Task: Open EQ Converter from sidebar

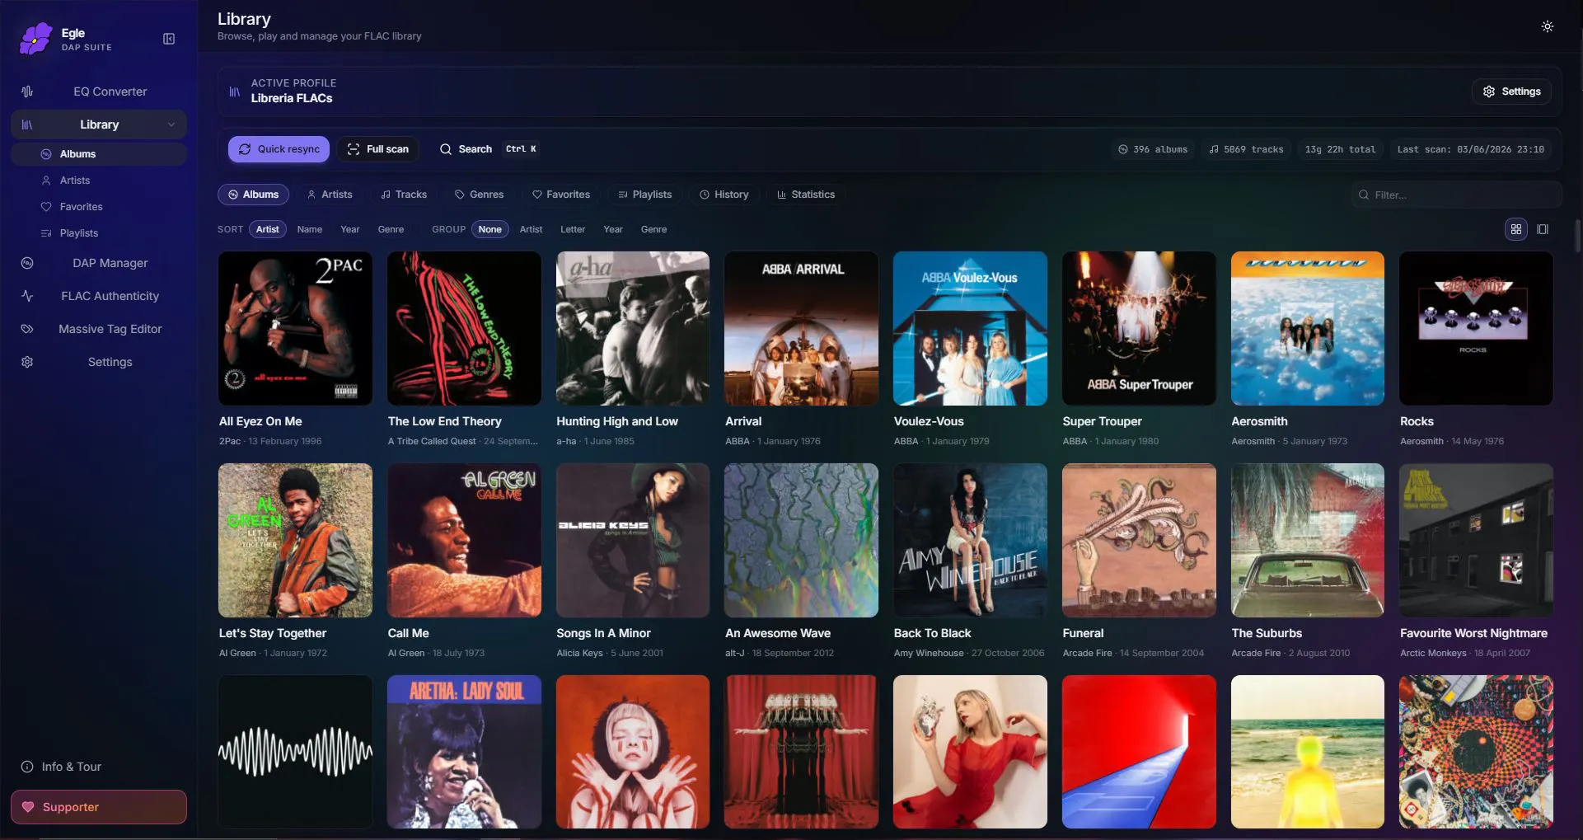Action: click(x=99, y=92)
